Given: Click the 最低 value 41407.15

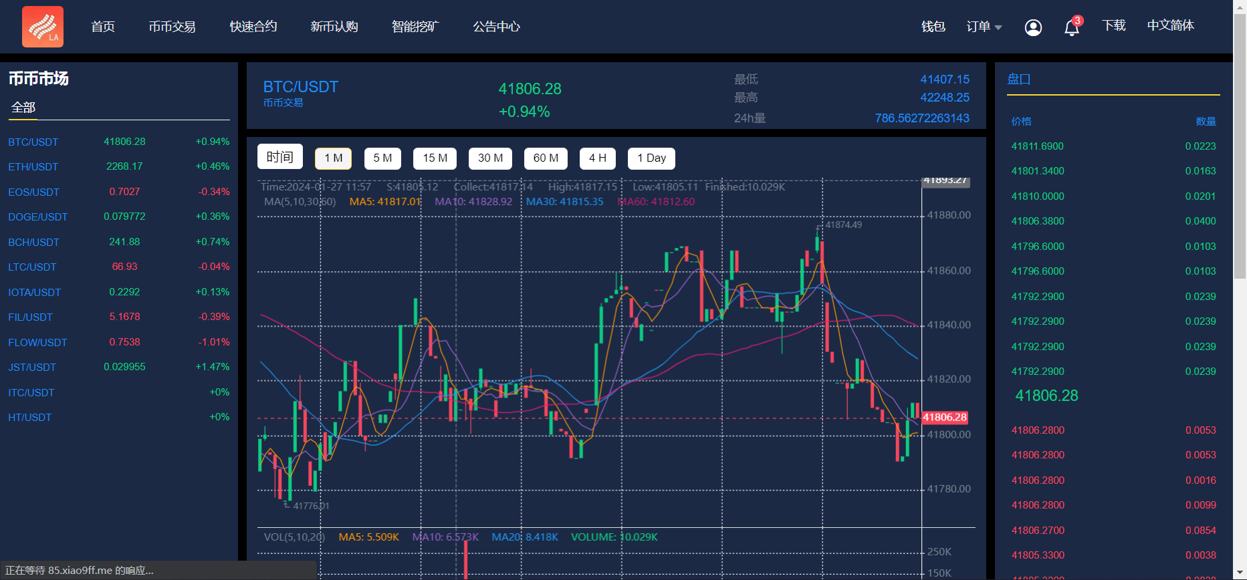Looking at the screenshot, I should pyautogui.click(x=945, y=80).
